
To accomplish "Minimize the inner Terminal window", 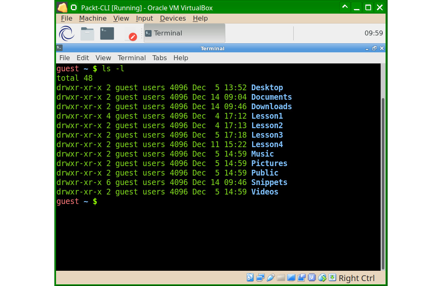I will pyautogui.click(x=367, y=49).
